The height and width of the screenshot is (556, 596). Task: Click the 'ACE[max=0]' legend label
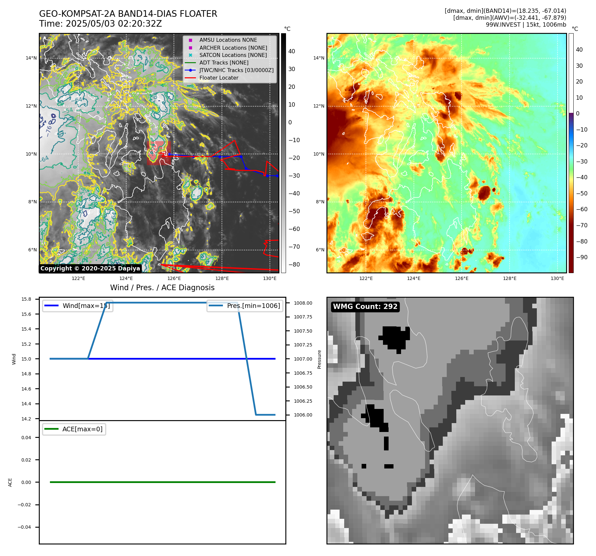(83, 429)
